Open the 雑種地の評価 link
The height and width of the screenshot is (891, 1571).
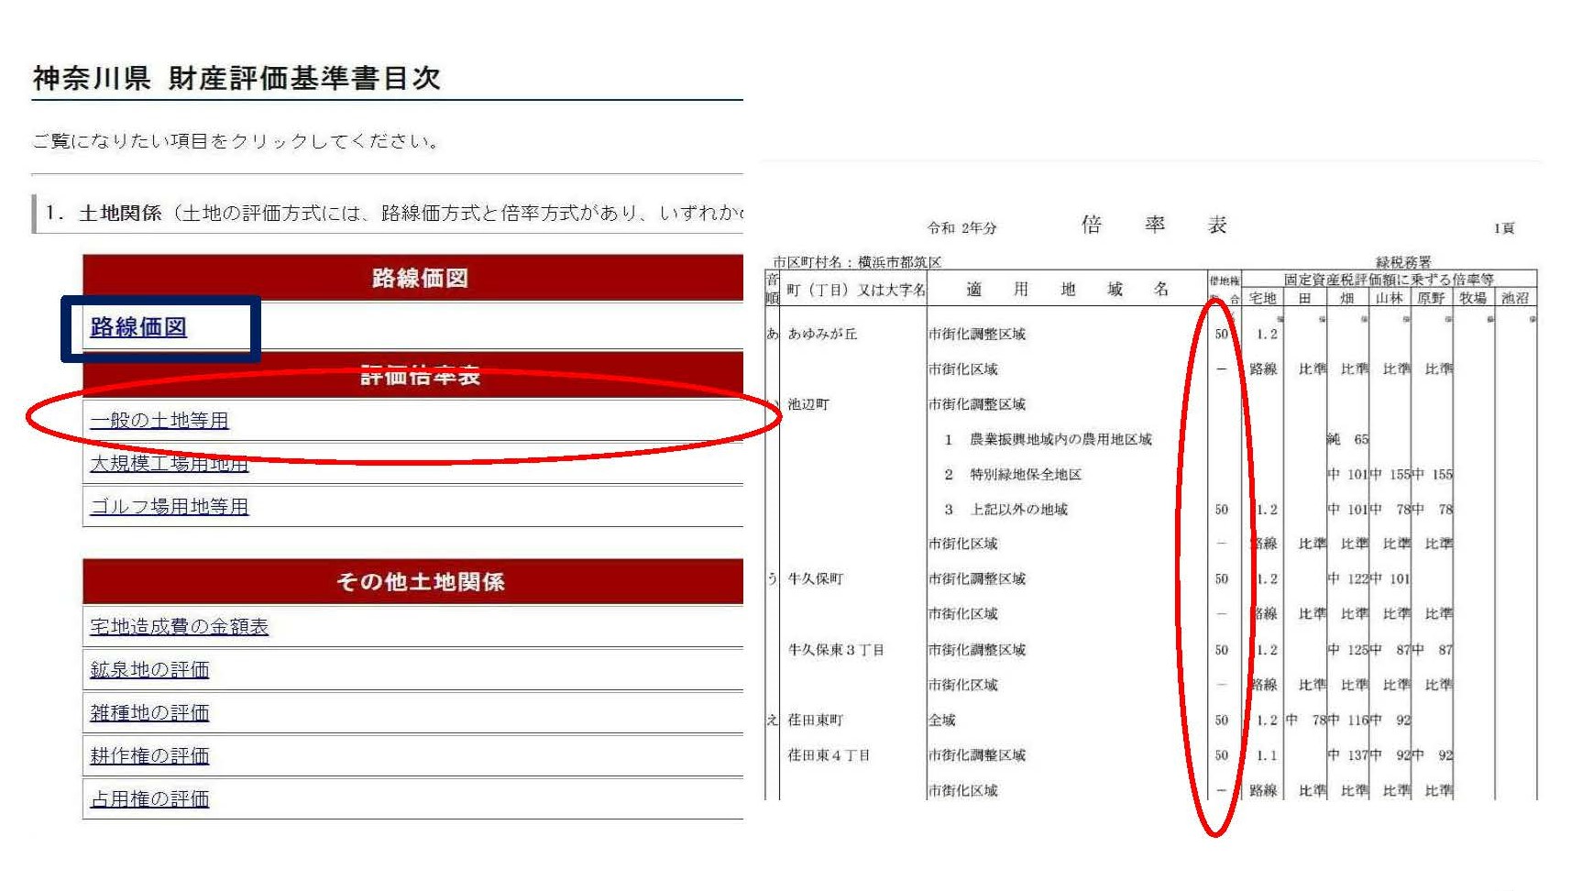click(149, 713)
